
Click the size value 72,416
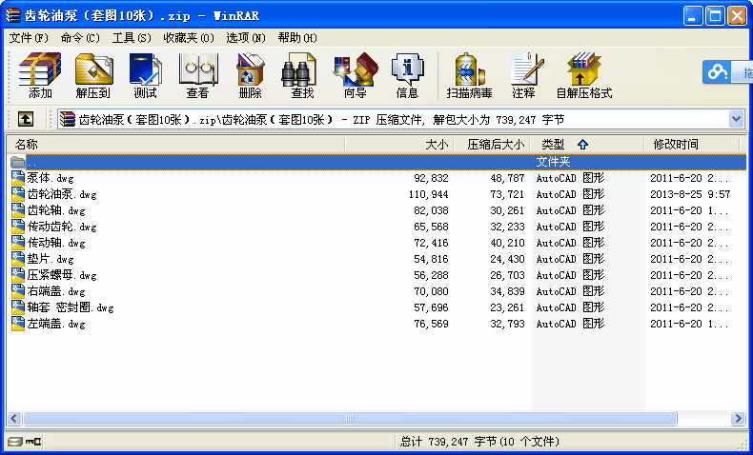[x=431, y=243]
